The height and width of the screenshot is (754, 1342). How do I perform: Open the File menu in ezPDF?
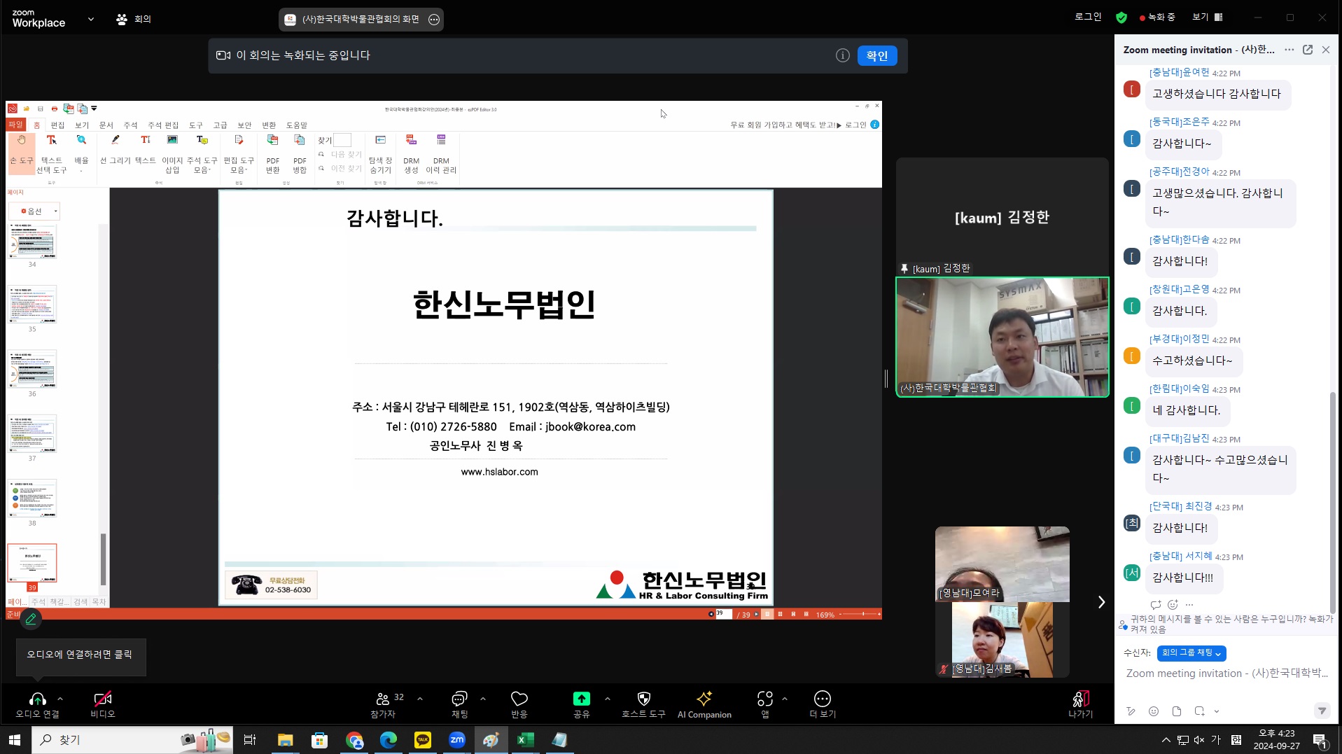(x=15, y=125)
